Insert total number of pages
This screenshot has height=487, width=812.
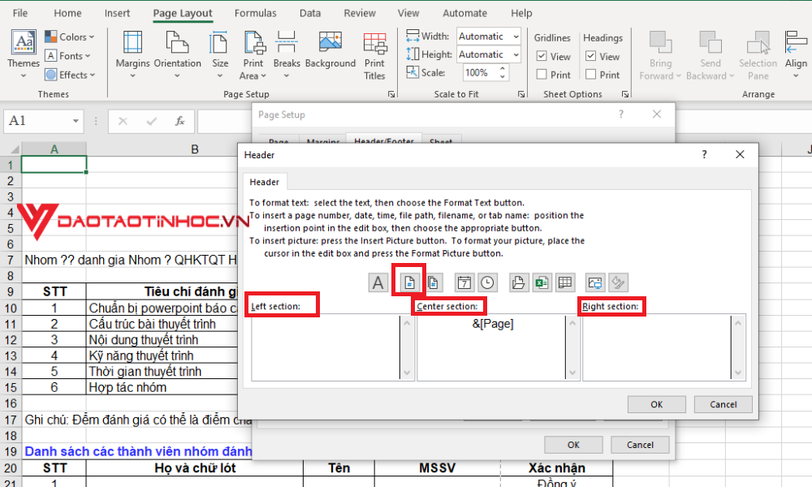coord(435,282)
